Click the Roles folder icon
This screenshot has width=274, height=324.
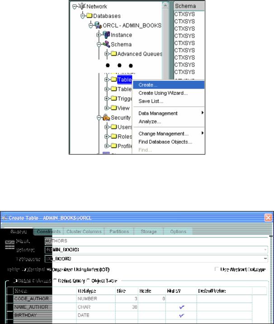coord(114,136)
